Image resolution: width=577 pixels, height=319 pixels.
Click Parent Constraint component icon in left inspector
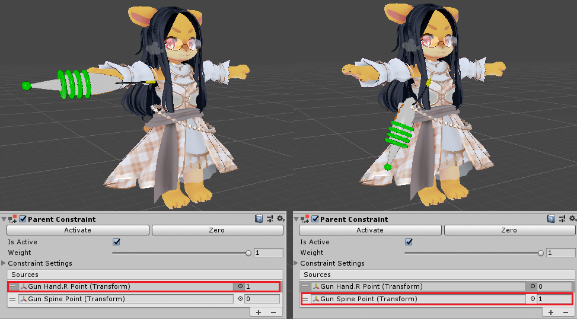pos(12,219)
